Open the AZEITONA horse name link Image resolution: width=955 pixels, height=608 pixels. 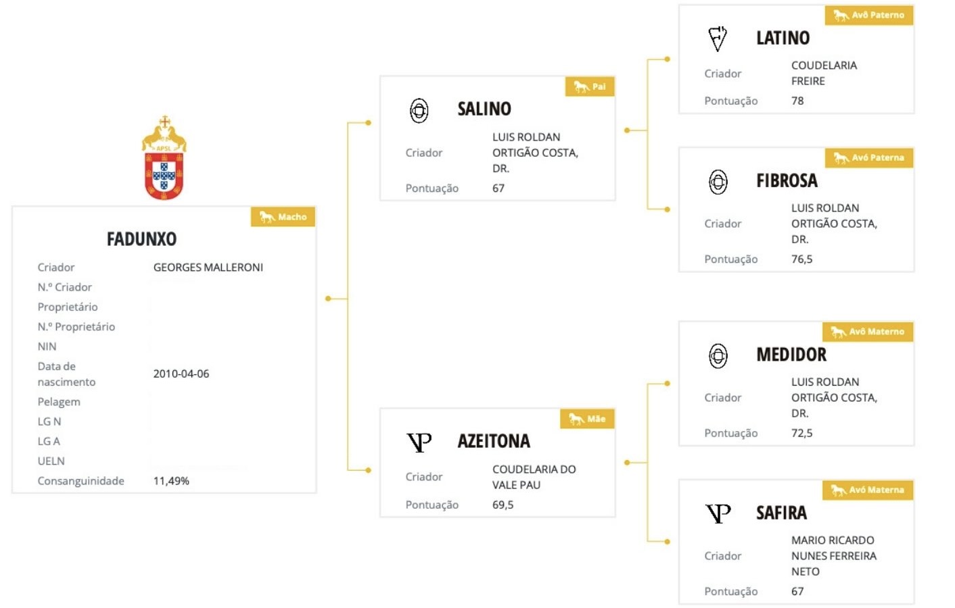[494, 441]
